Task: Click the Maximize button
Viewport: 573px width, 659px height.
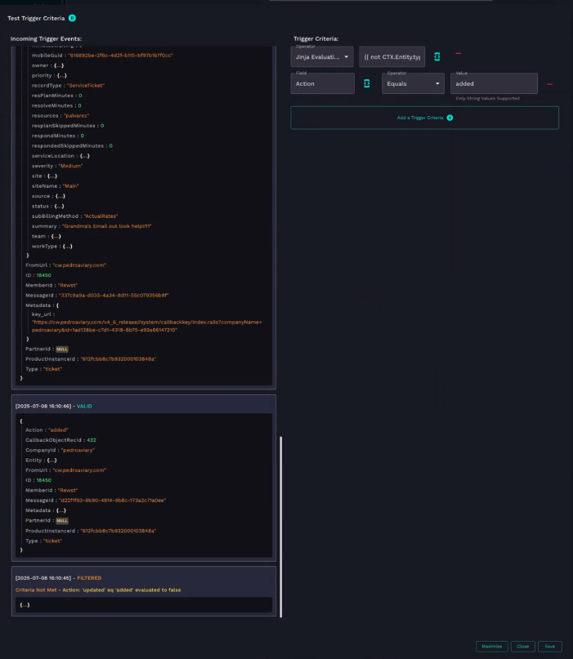Action: (x=491, y=646)
